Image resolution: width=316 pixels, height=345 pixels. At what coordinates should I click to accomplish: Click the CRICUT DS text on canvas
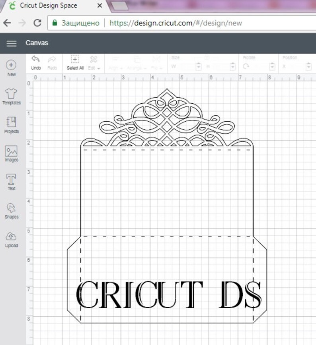(x=169, y=294)
